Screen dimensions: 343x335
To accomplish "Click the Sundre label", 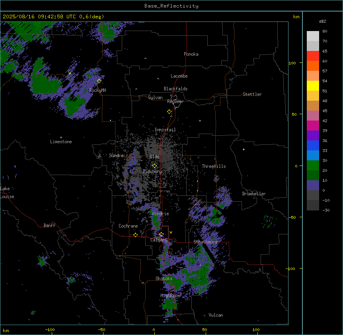I will (116, 156).
